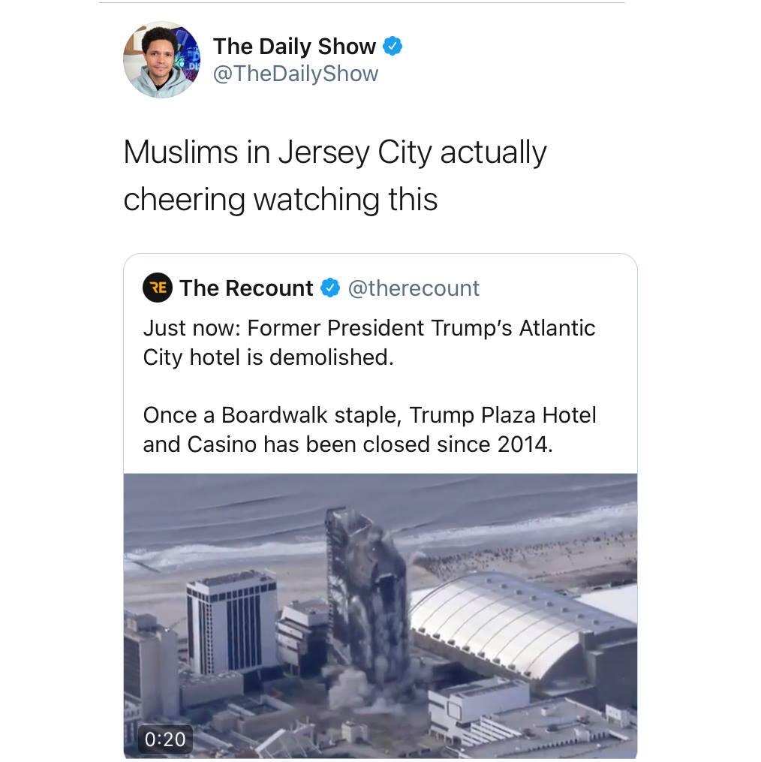
Task: Open the @therecount handle link
Action: (x=414, y=288)
